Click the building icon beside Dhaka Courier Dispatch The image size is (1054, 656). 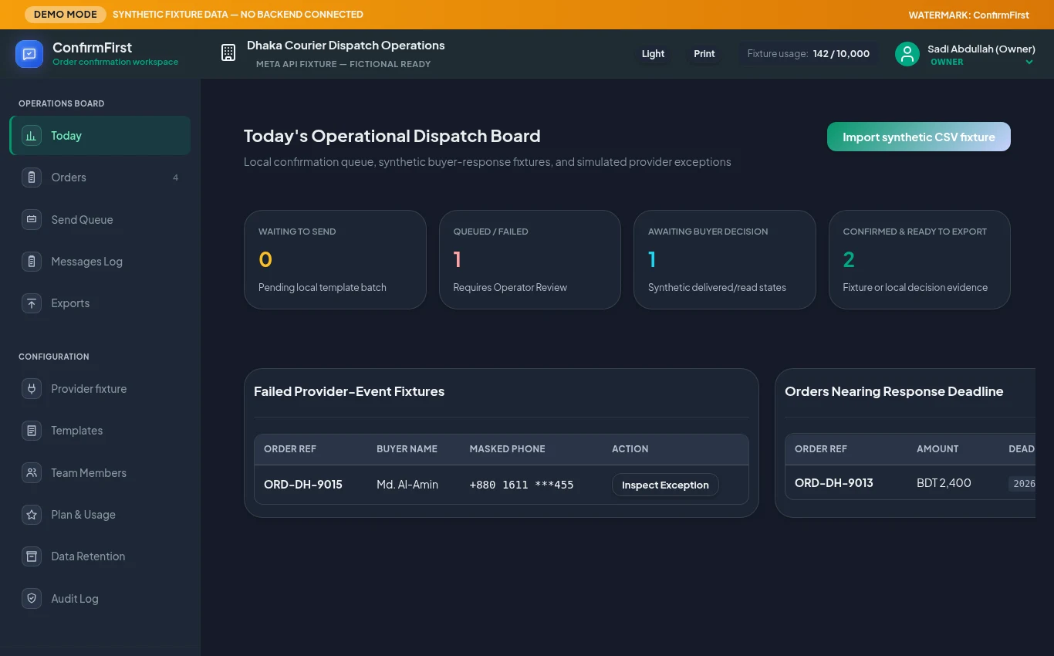click(x=228, y=53)
